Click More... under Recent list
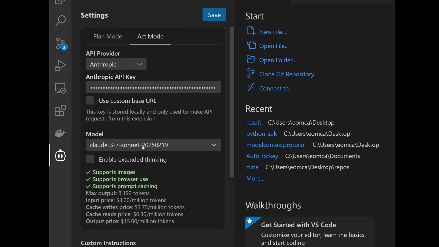Image resolution: width=439 pixels, height=247 pixels. click(x=255, y=178)
